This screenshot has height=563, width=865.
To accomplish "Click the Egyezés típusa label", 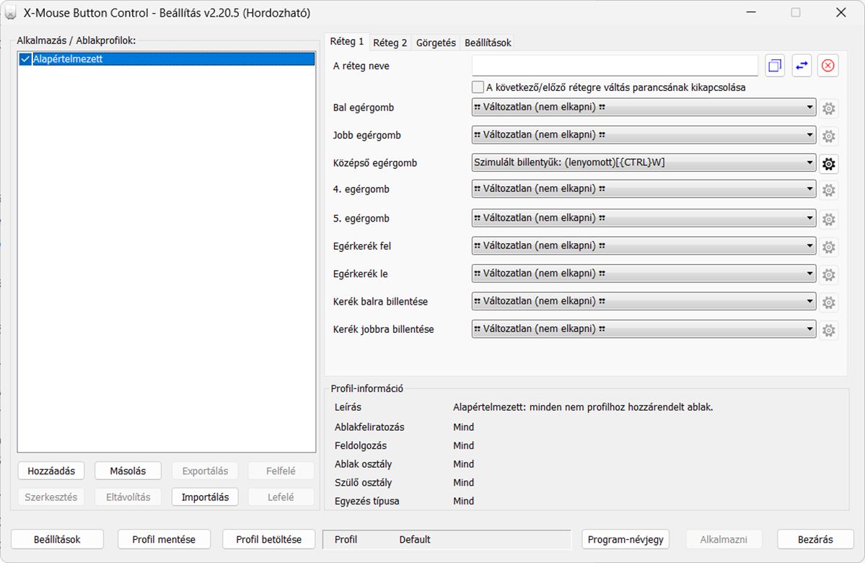I will 367,501.
